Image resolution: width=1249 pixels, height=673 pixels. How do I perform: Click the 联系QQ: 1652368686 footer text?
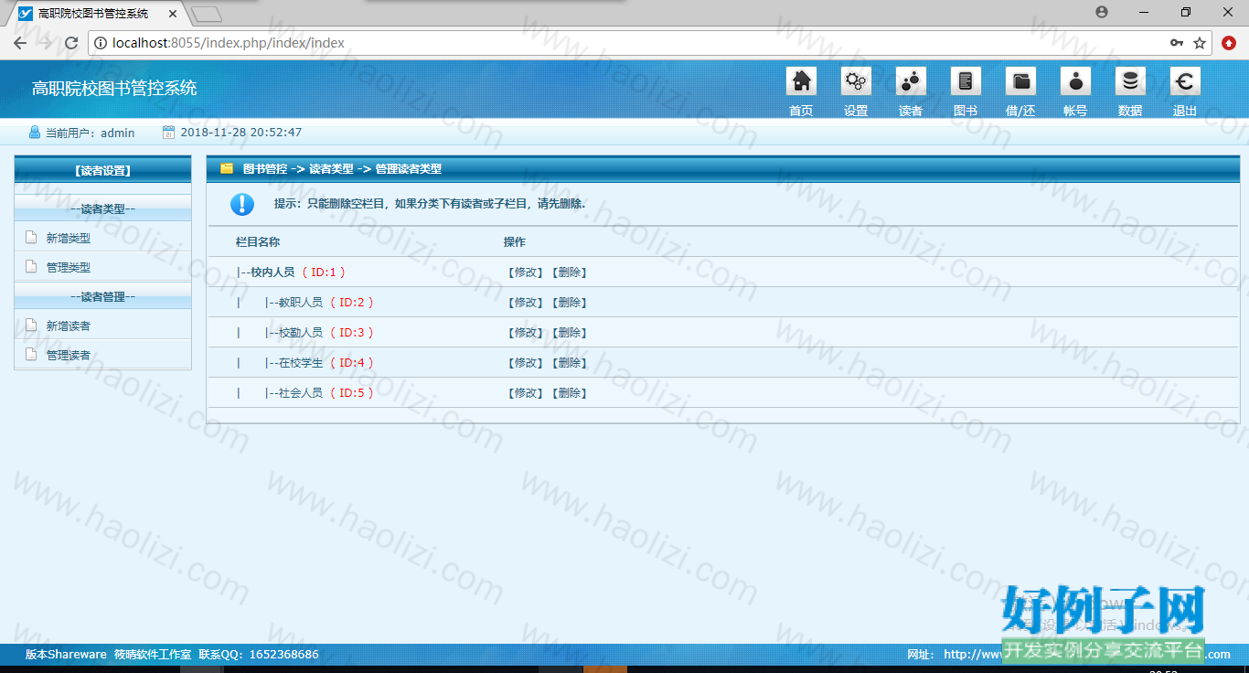[259, 655]
